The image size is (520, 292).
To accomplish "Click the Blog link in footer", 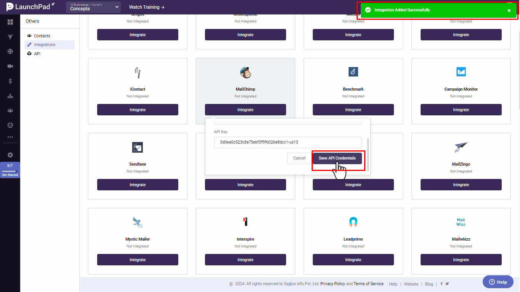I will 429,284.
